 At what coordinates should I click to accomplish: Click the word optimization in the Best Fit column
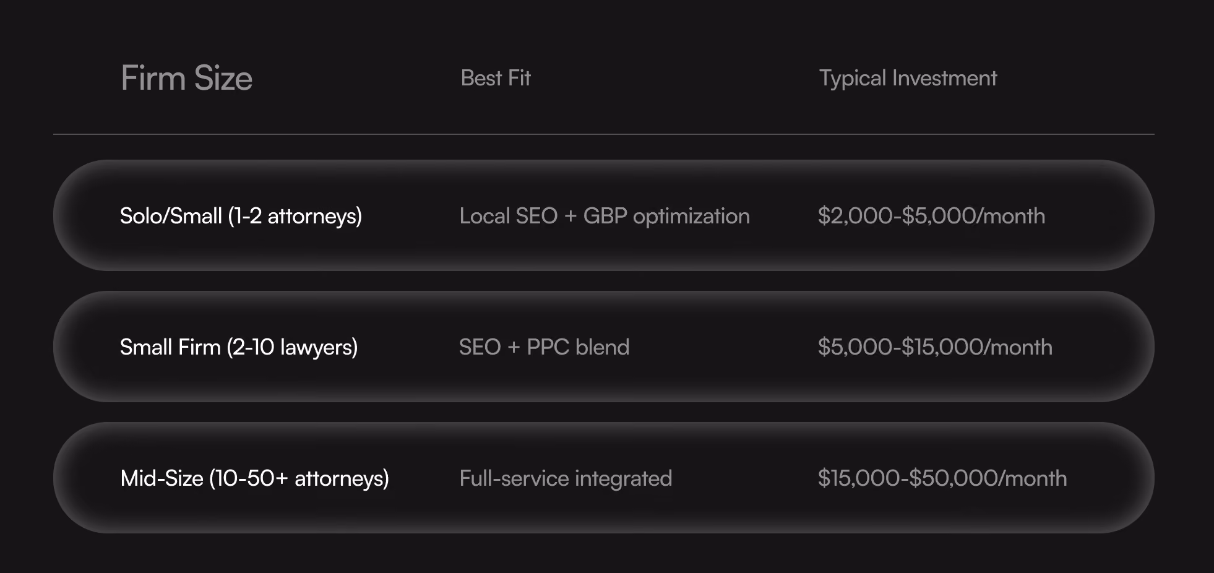point(691,217)
